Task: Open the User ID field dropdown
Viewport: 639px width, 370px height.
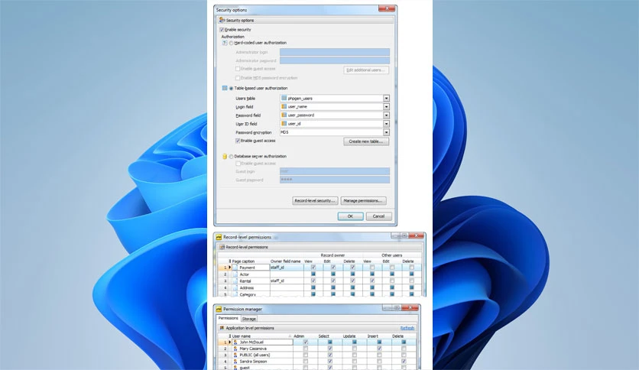Action: click(386, 124)
